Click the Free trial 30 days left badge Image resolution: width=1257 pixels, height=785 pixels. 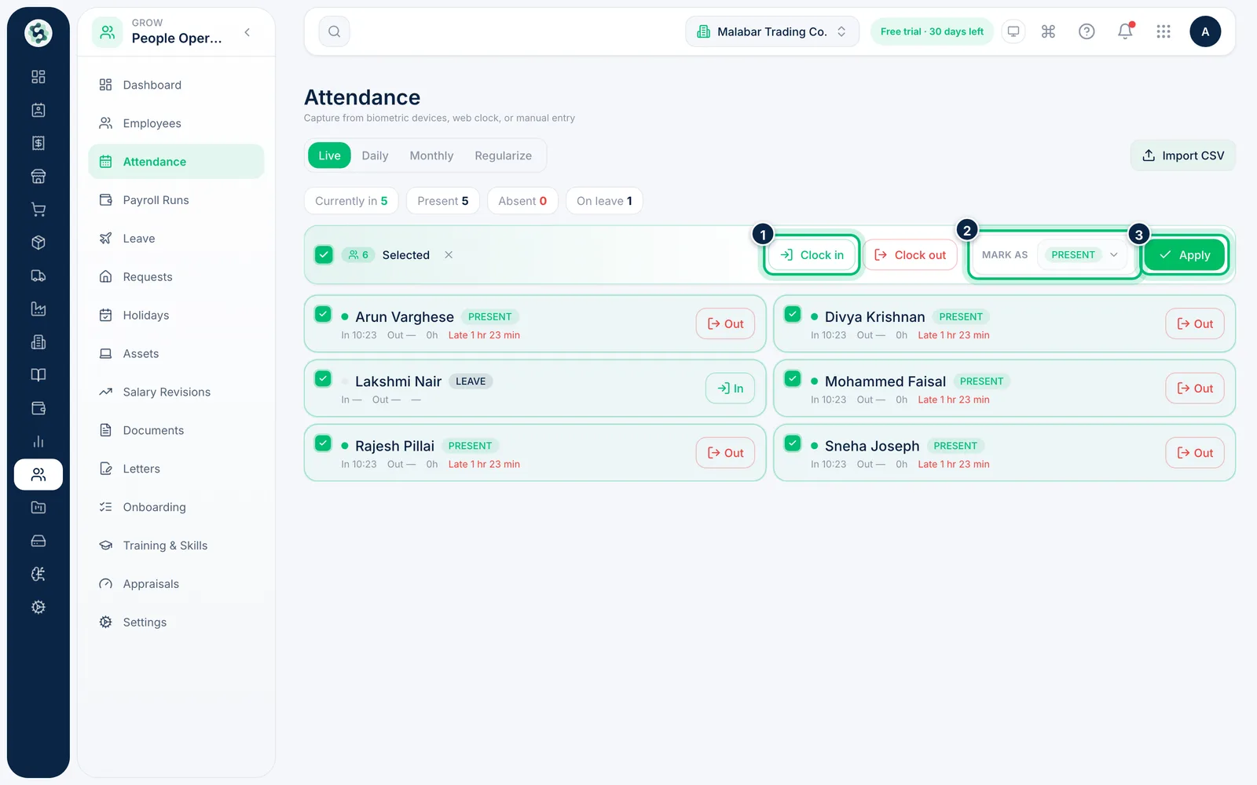(x=932, y=31)
